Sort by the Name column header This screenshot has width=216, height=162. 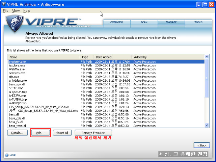click(44, 57)
